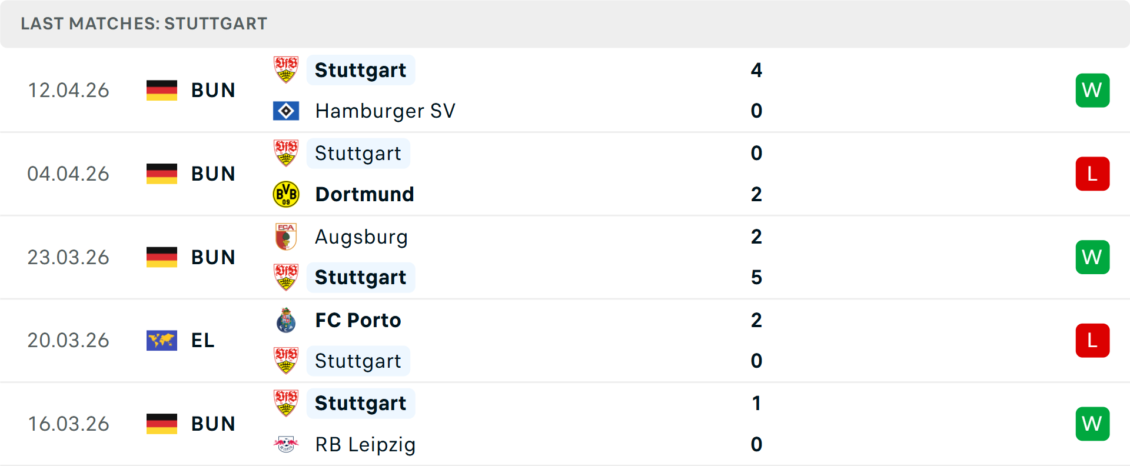Toggle the red L badge for the Dortmund match

tap(1092, 174)
